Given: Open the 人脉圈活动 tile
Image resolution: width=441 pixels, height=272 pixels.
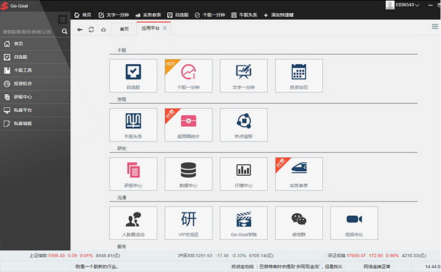Looking at the screenshot, I should click(x=134, y=223).
